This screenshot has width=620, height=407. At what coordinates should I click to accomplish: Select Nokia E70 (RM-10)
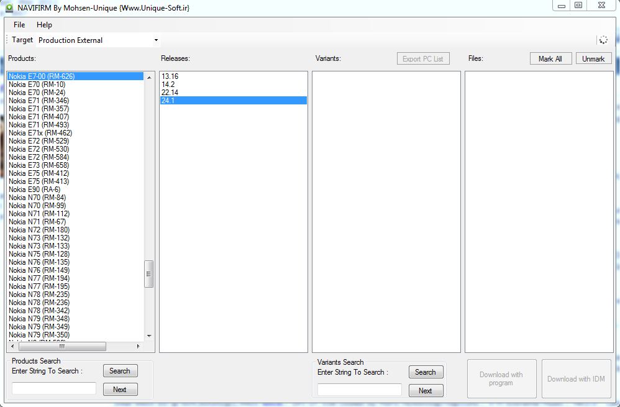[76, 85]
